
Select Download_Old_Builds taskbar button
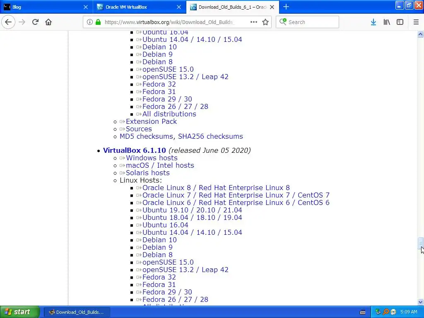click(77, 312)
